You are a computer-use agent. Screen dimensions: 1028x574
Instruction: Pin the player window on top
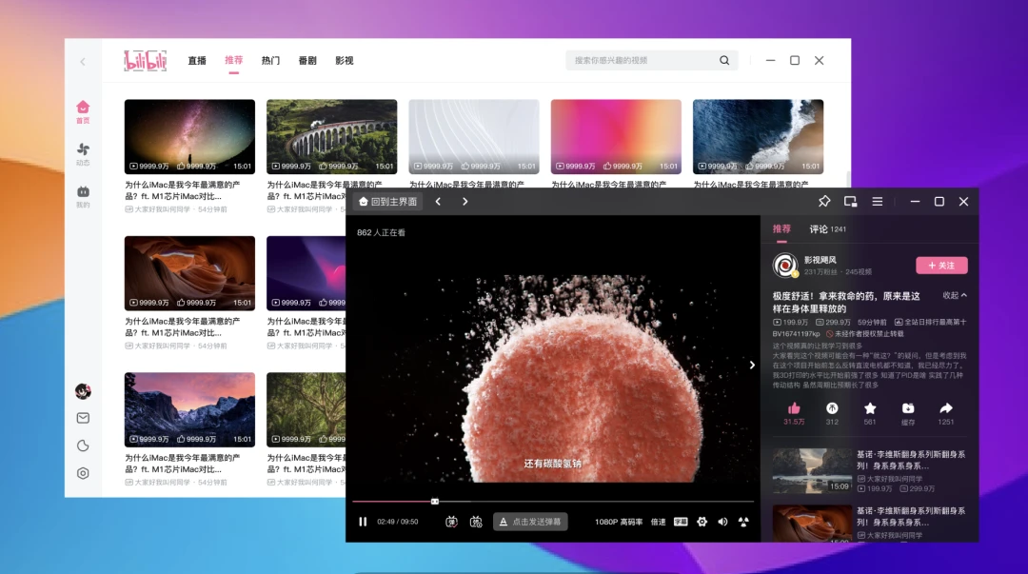[824, 202]
